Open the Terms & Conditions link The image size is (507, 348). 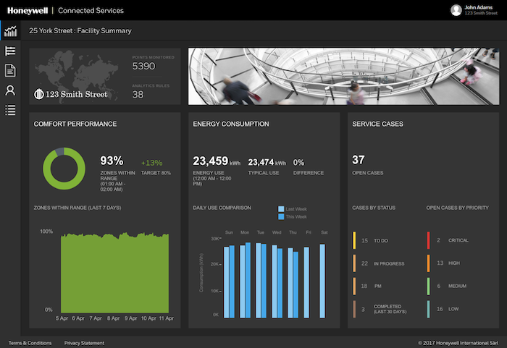(x=30, y=343)
